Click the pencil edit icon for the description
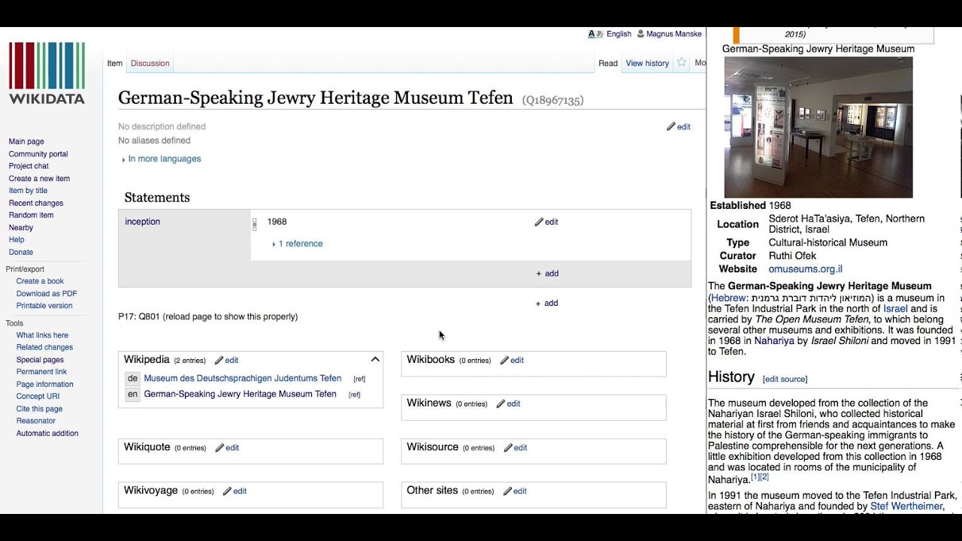This screenshot has height=541, width=962. 671,127
